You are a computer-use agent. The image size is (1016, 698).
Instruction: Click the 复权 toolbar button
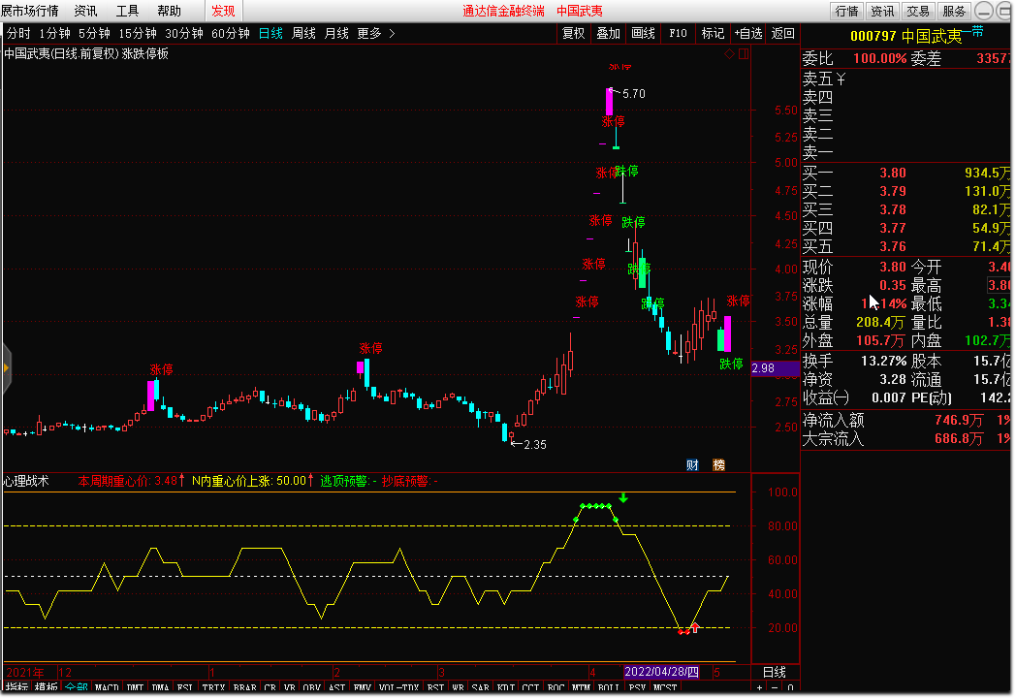click(x=574, y=33)
